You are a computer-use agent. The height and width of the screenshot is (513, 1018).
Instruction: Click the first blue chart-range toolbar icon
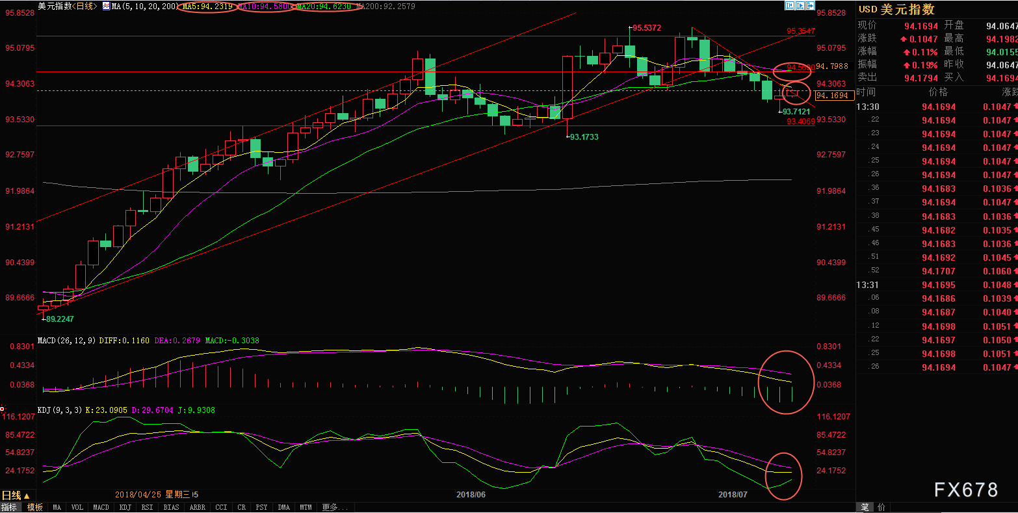pyautogui.click(x=789, y=6)
